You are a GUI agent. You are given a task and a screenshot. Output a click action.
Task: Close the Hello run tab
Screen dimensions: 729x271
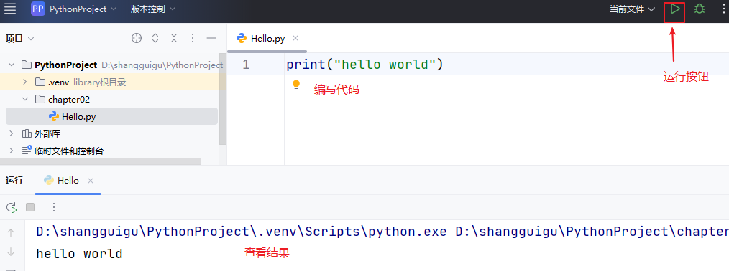(x=91, y=181)
